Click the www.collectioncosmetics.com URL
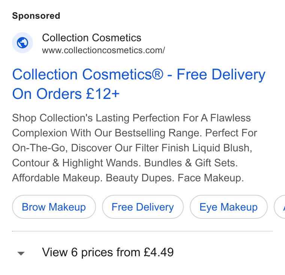 pyautogui.click(x=103, y=50)
